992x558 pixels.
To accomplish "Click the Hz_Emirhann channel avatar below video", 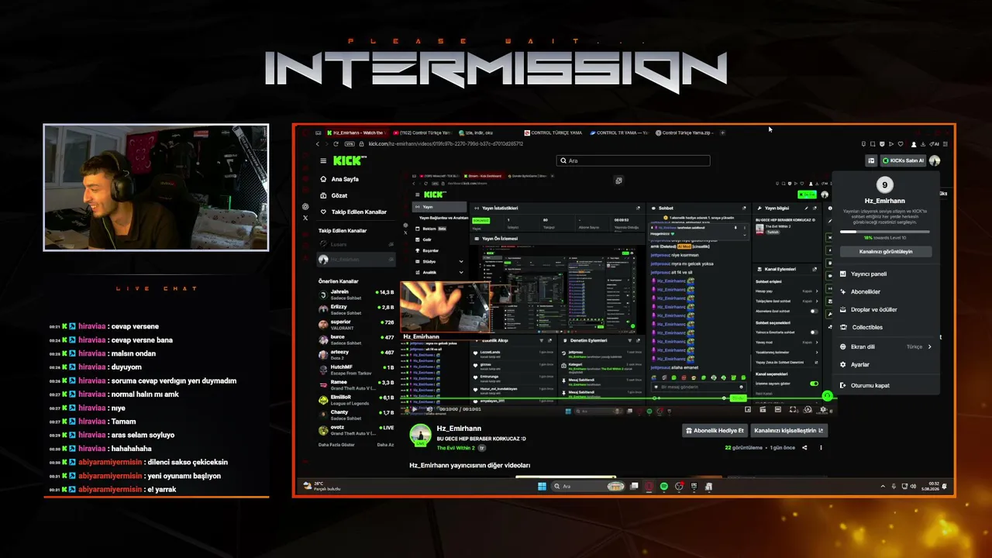I will pos(420,436).
